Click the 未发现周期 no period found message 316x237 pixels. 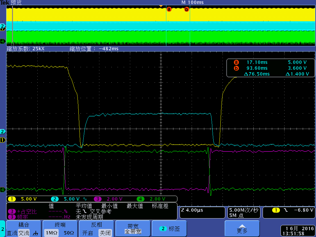[89, 217]
